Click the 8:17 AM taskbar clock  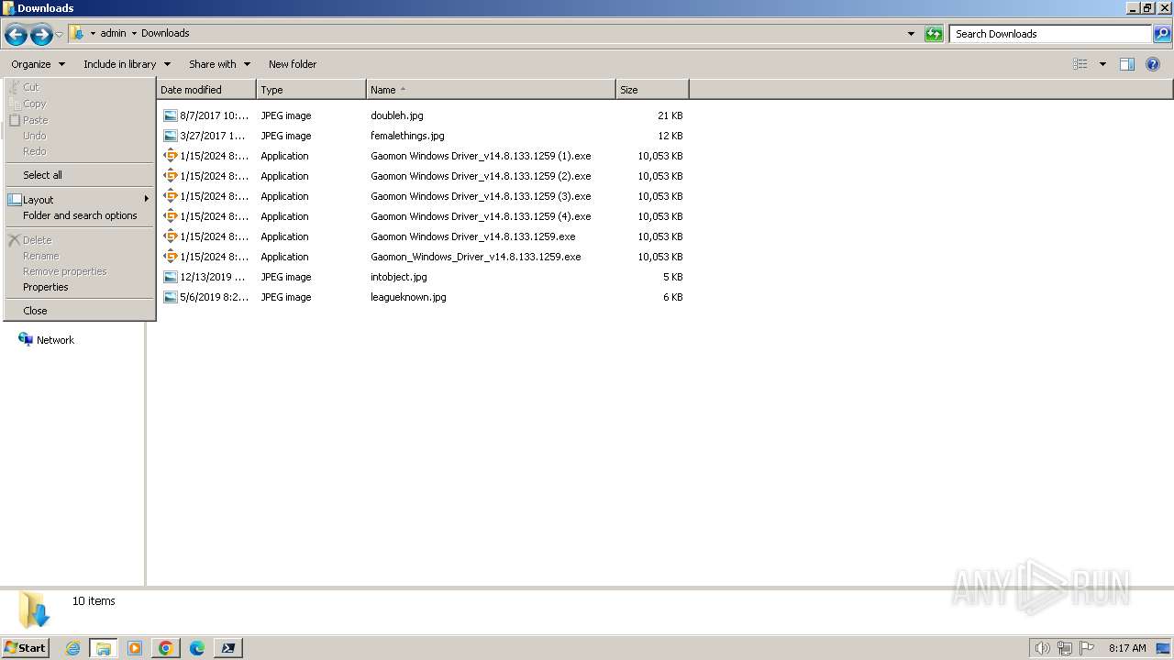click(x=1127, y=648)
